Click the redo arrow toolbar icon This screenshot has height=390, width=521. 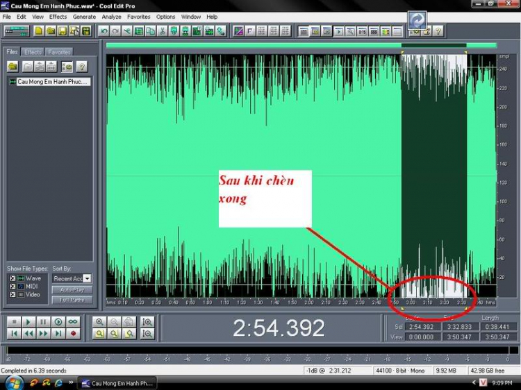(x=115, y=31)
